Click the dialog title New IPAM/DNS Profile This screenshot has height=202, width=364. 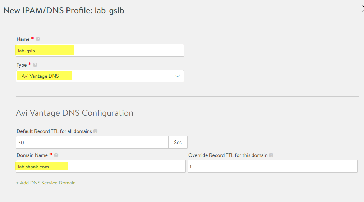coord(64,11)
